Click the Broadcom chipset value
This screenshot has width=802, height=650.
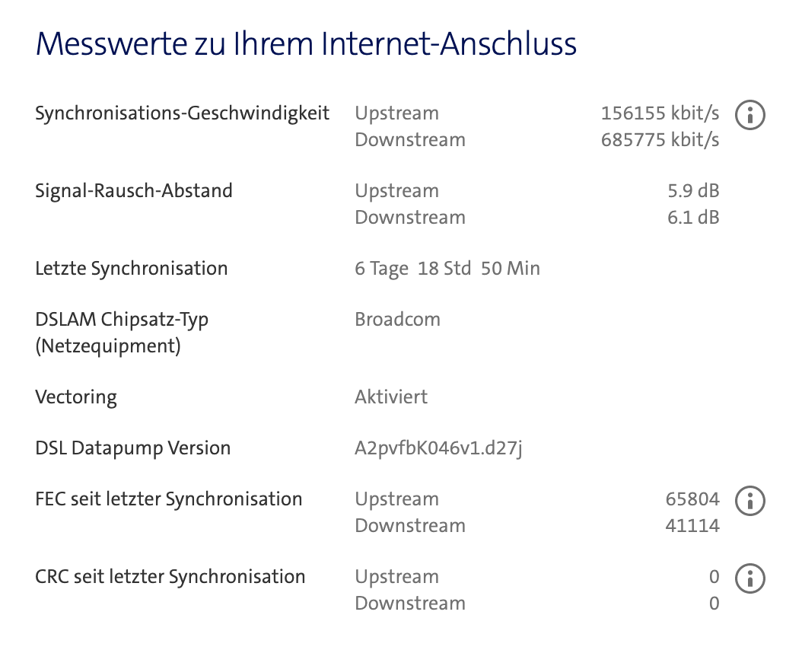tap(397, 319)
